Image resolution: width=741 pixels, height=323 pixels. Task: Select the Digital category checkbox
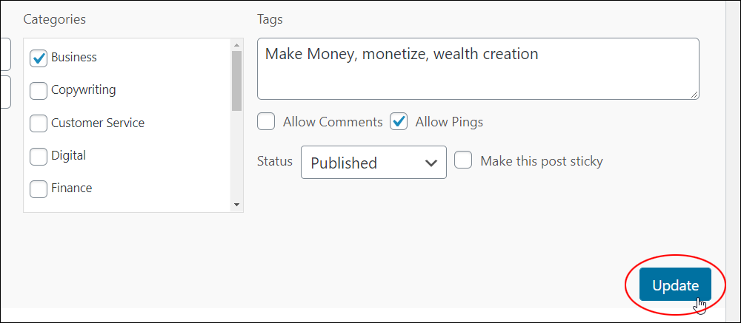click(39, 157)
